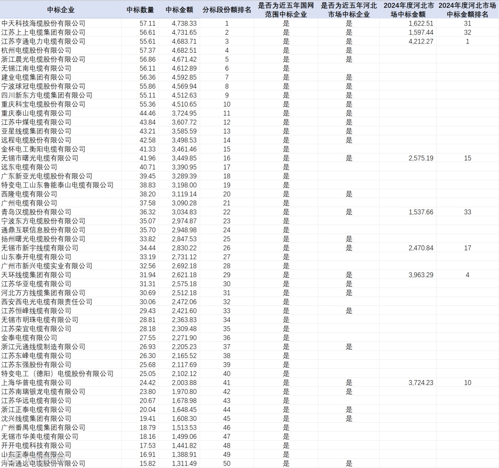Click cell 四川新东方电缆集团有限公司
This screenshot has width=499, height=468.
[47, 95]
